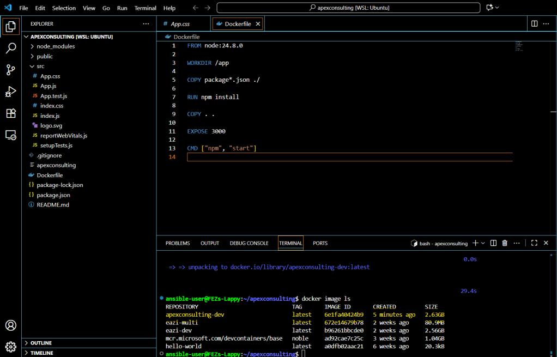Close the Dockerfile editor tab
The height and width of the screenshot is (357, 557).
(258, 24)
